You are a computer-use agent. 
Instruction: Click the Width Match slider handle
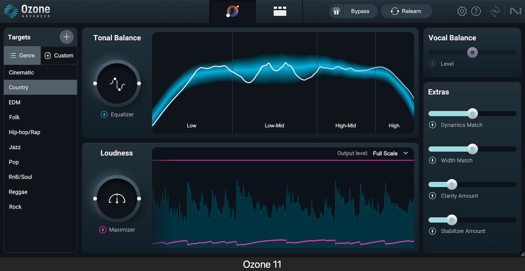tap(472, 149)
